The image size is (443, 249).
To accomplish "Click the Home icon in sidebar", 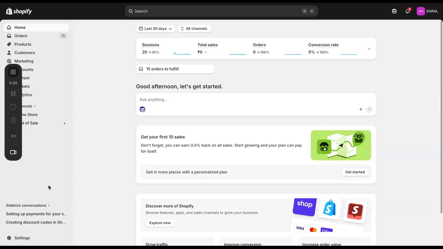I will point(9,27).
